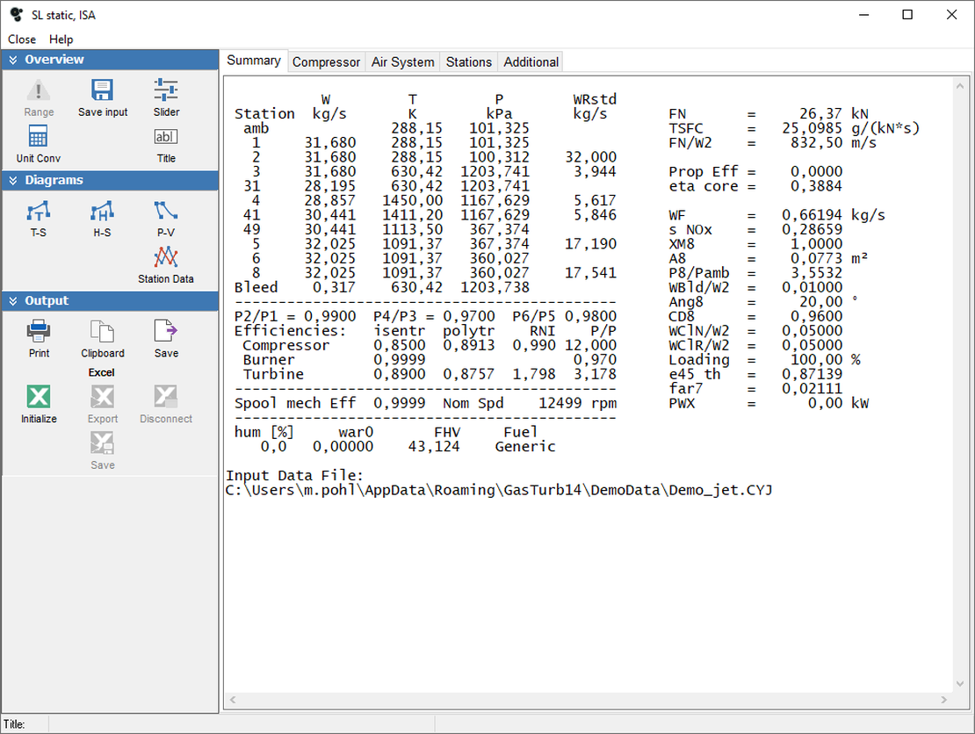
Task: Click the Save input floppy disk icon
Action: coord(103,90)
